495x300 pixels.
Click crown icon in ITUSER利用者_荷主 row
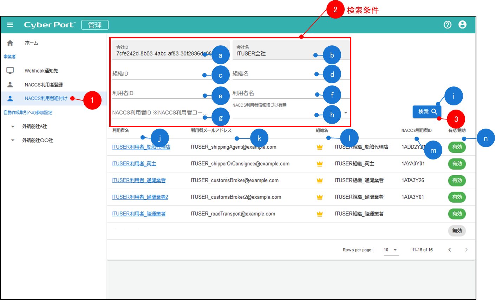[x=320, y=164]
